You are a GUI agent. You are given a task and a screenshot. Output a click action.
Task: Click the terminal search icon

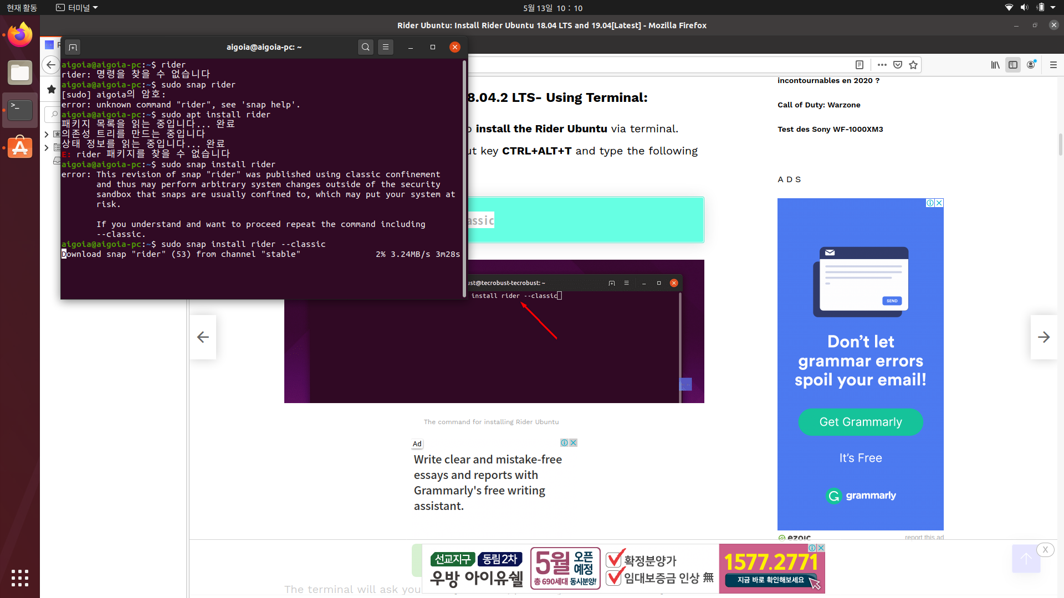click(365, 47)
